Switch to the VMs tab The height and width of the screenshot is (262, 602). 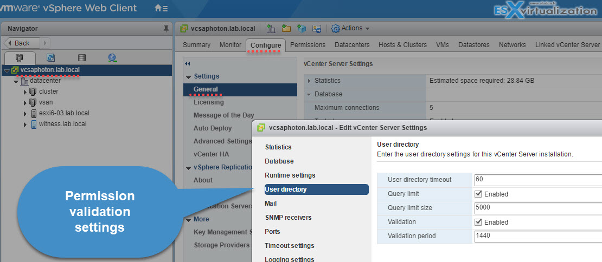[443, 45]
